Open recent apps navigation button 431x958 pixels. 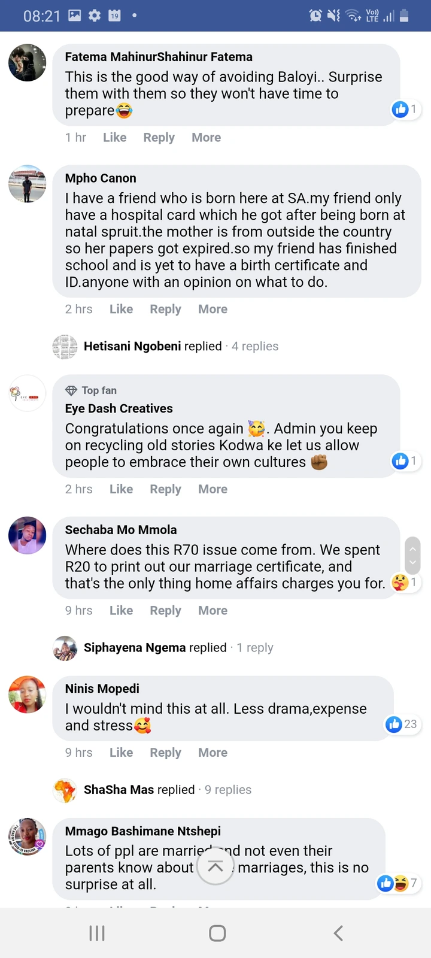click(97, 933)
